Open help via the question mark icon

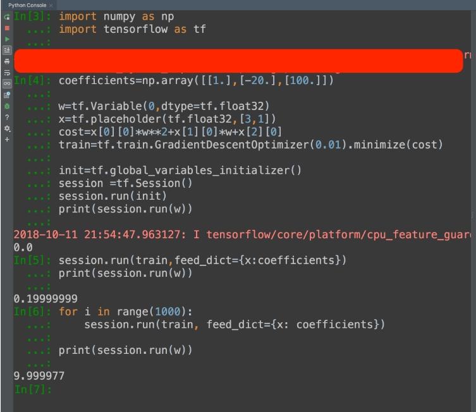(7, 117)
